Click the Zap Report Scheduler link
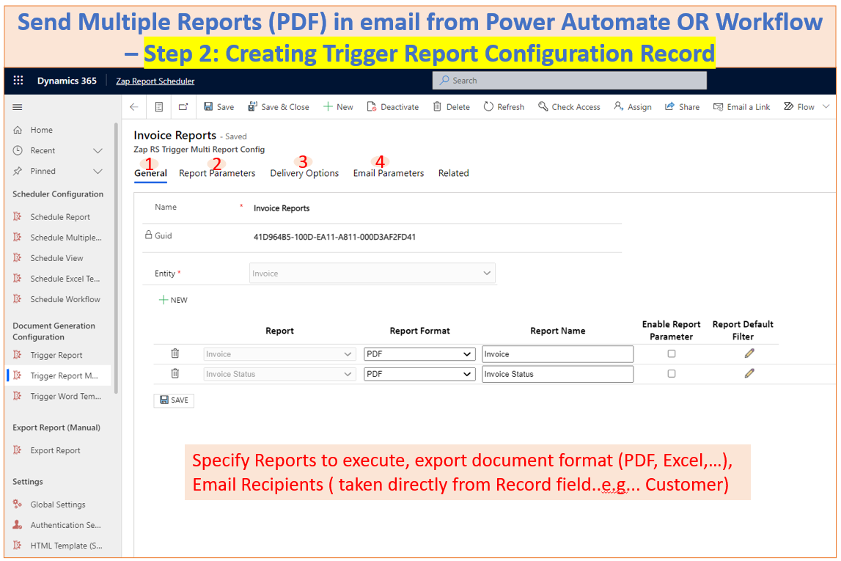The width and height of the screenshot is (841, 561). click(x=155, y=81)
